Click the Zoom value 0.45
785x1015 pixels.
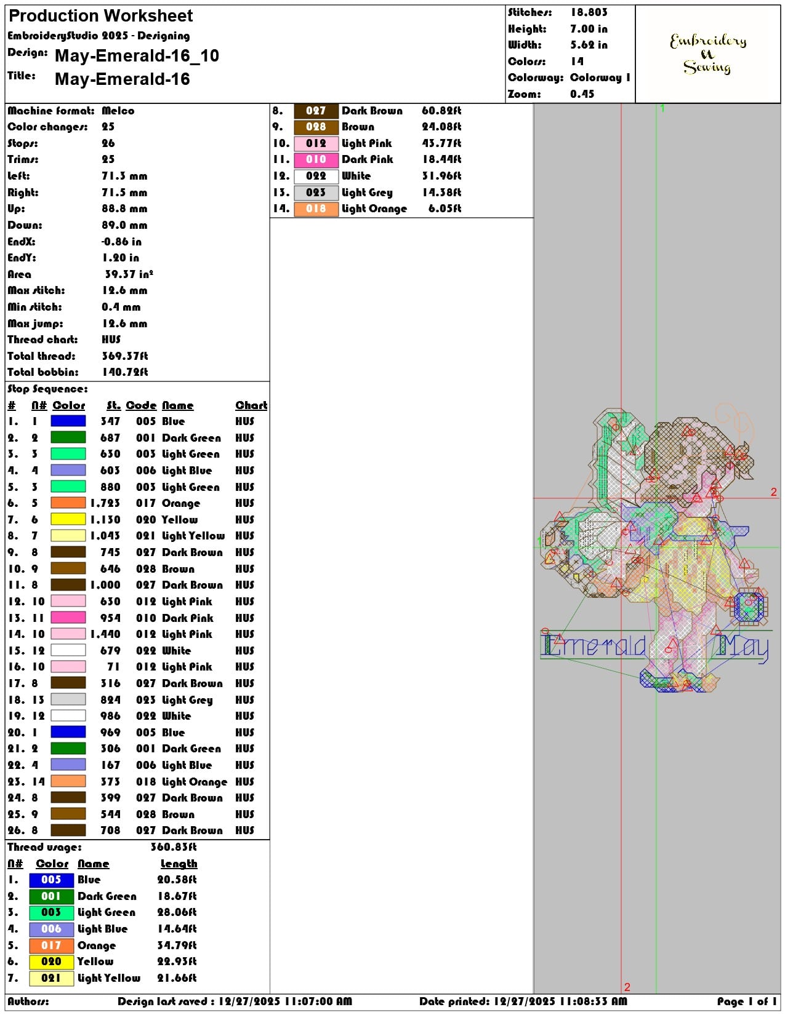(x=582, y=94)
